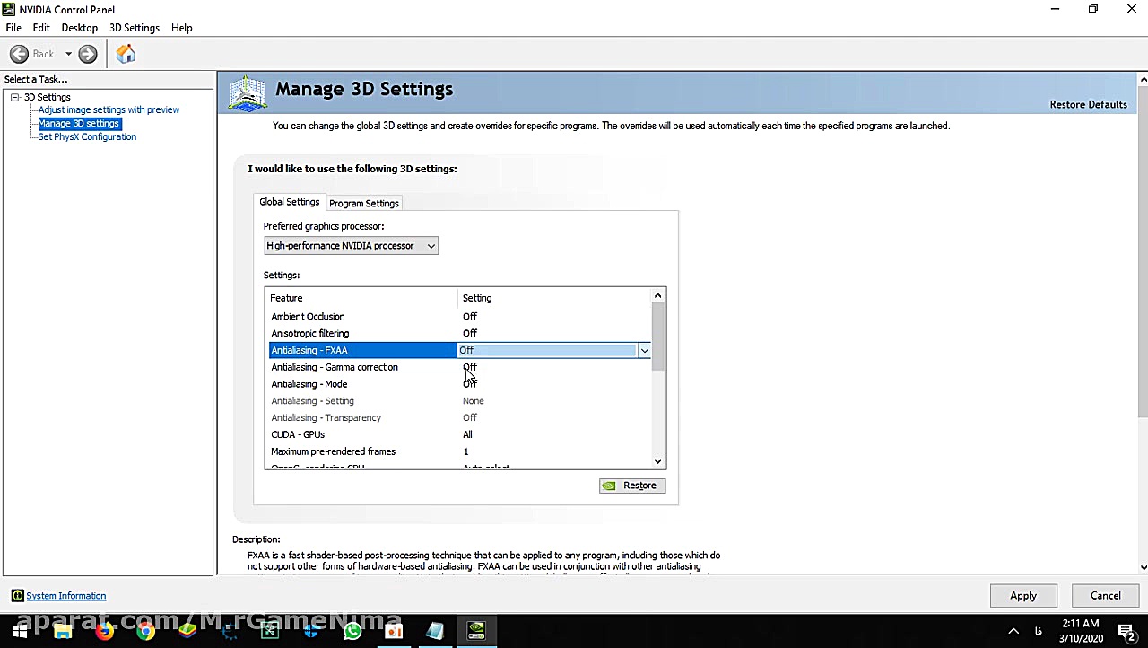This screenshot has height=648, width=1148.
Task: Open the System Information link
Action: pos(66,596)
